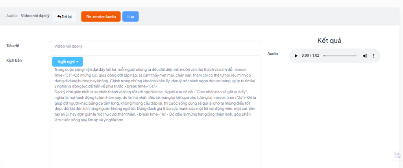
Task: Click inside the Tiêu đề title field
Action: point(155,46)
